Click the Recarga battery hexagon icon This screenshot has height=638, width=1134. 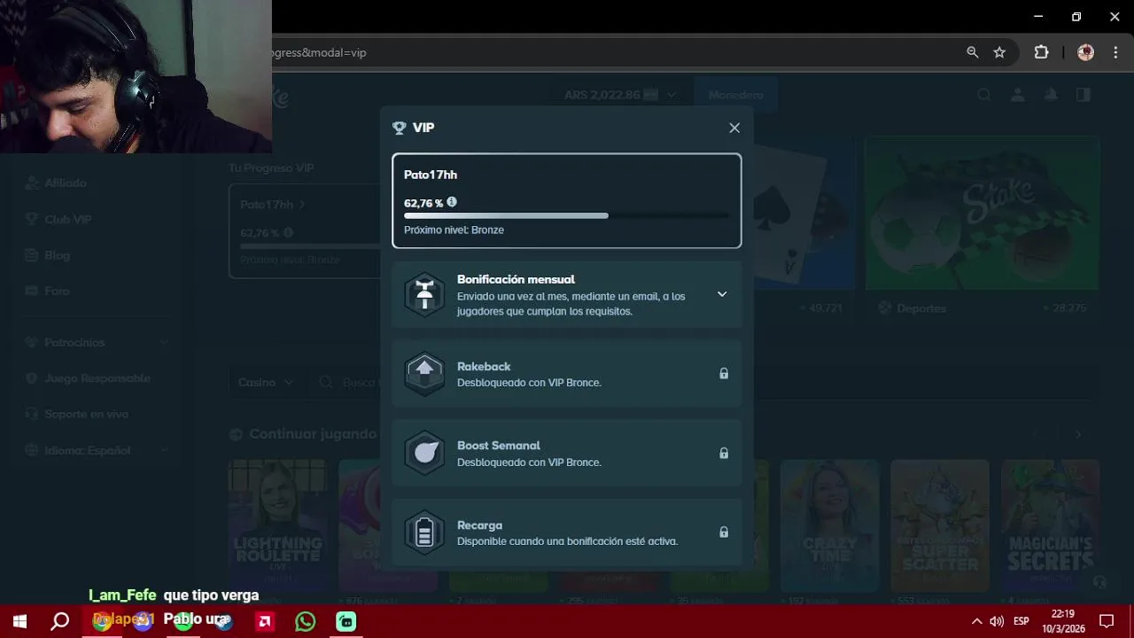coord(424,533)
